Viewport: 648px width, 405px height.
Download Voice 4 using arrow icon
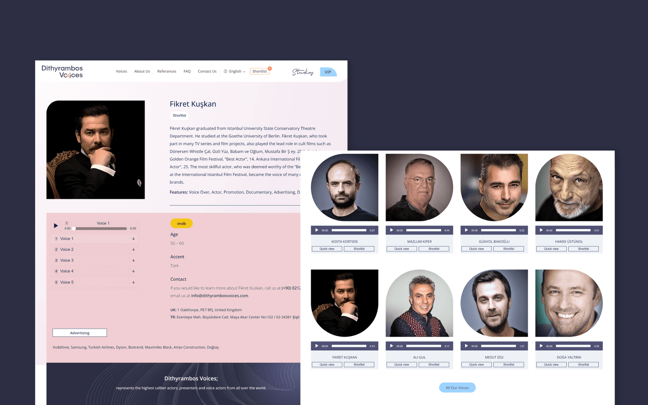133,271
